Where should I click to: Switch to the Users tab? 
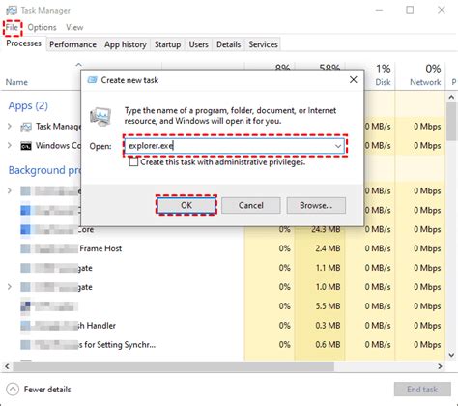pyautogui.click(x=198, y=44)
